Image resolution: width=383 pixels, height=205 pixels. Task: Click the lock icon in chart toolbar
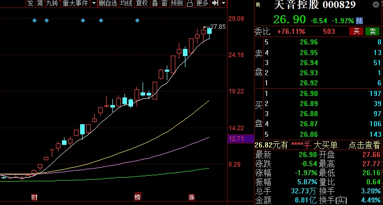pos(189,4)
